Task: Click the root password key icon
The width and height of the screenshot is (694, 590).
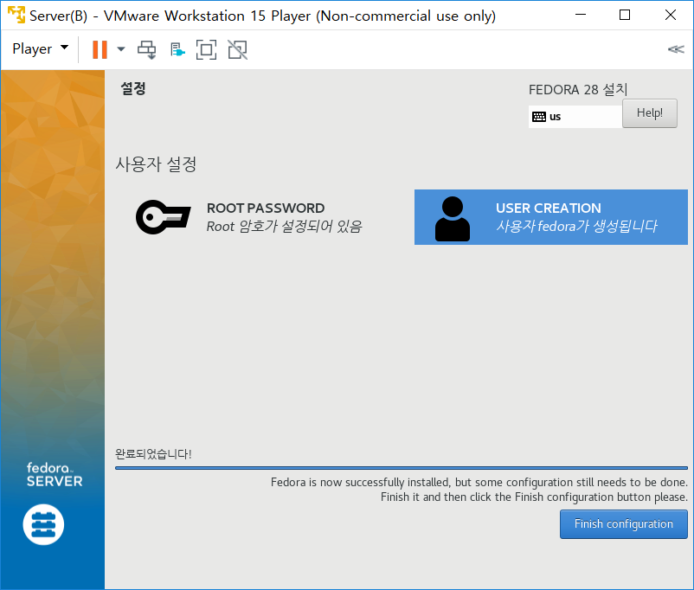Action: point(164,217)
